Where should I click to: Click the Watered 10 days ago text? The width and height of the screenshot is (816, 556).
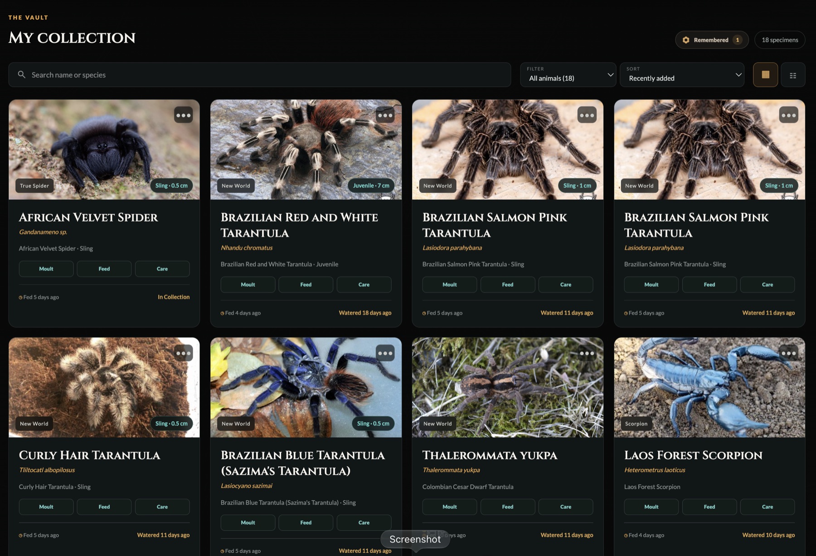point(768,535)
